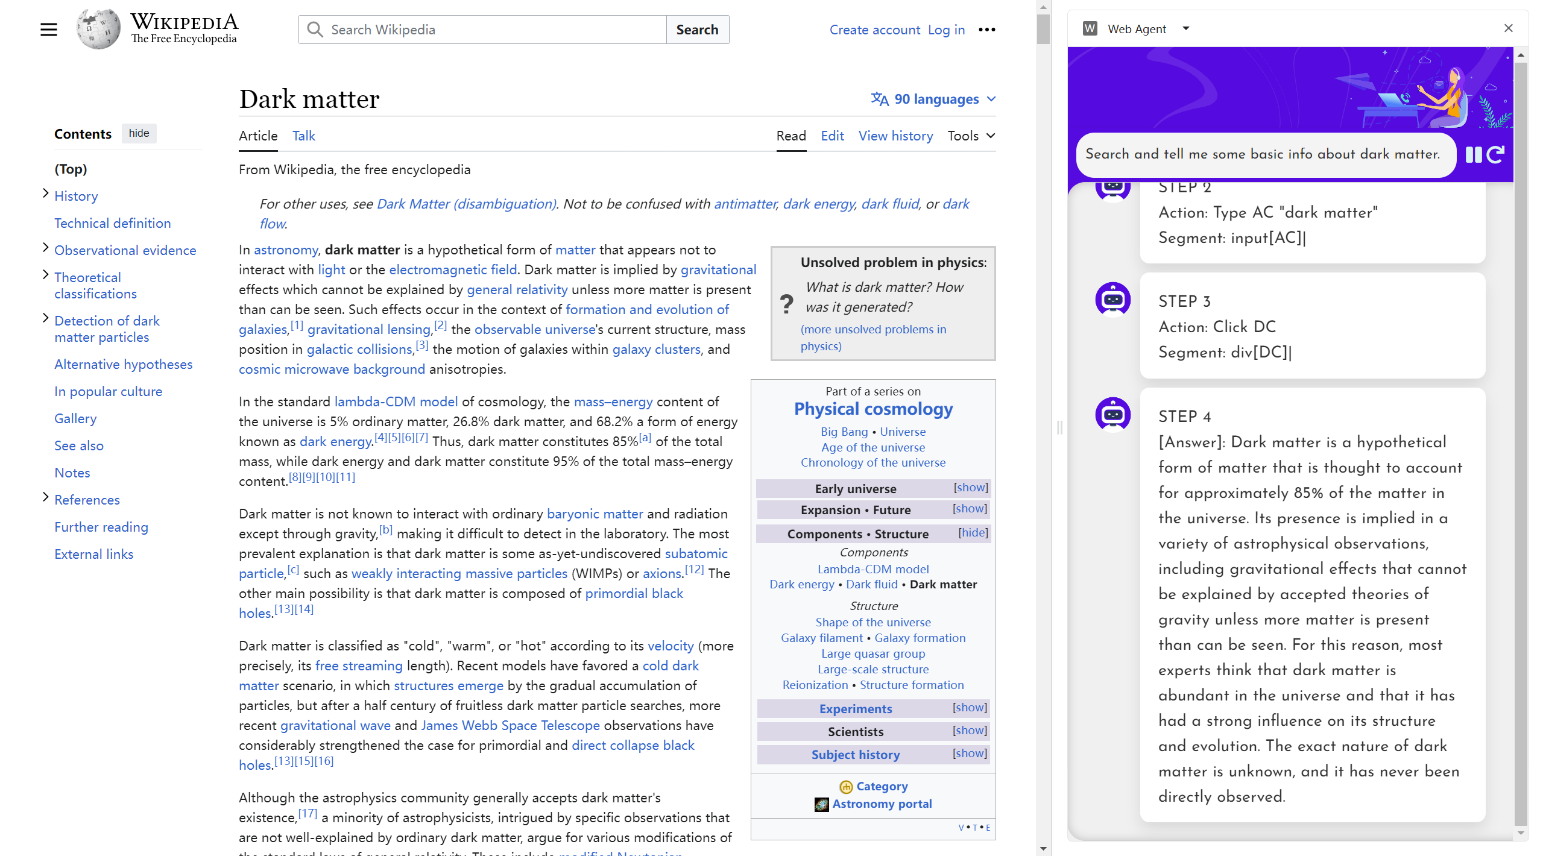Open the Physical cosmology link
Image resolution: width=1543 pixels, height=856 pixels.
pyautogui.click(x=873, y=409)
